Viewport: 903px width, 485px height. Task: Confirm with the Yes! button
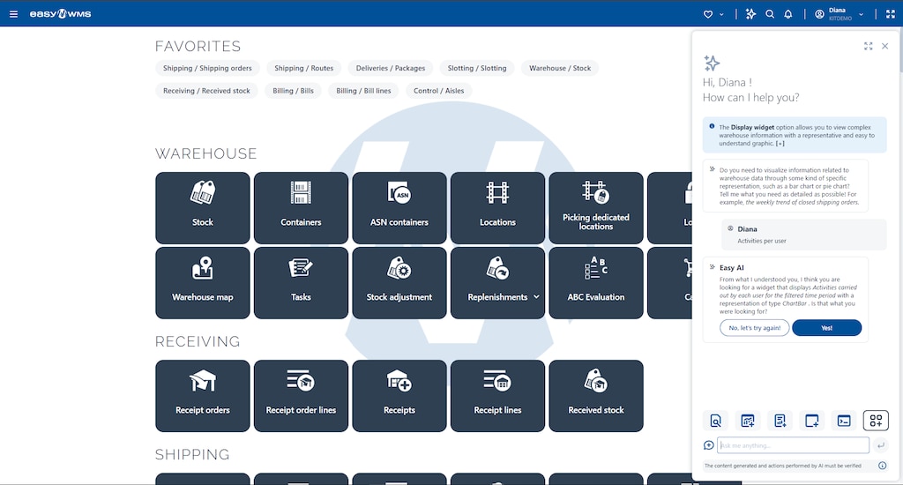click(826, 327)
